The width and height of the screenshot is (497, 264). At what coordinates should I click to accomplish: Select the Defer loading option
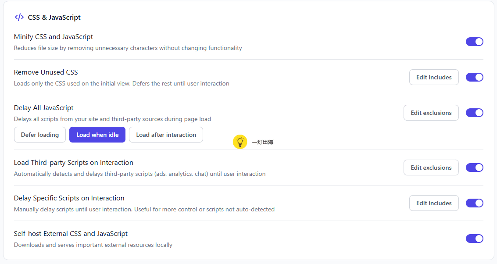pos(40,135)
